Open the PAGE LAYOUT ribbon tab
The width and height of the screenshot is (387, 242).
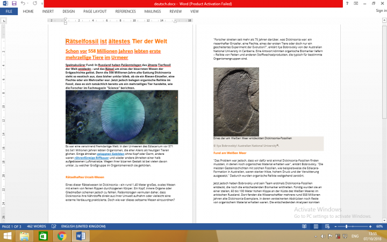pyautogui.click(x=95, y=11)
